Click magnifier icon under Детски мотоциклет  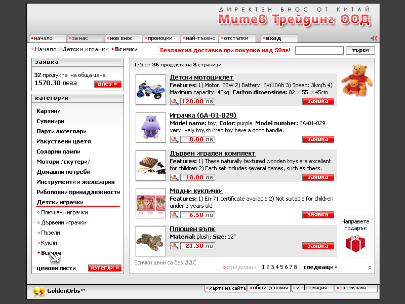[174, 101]
